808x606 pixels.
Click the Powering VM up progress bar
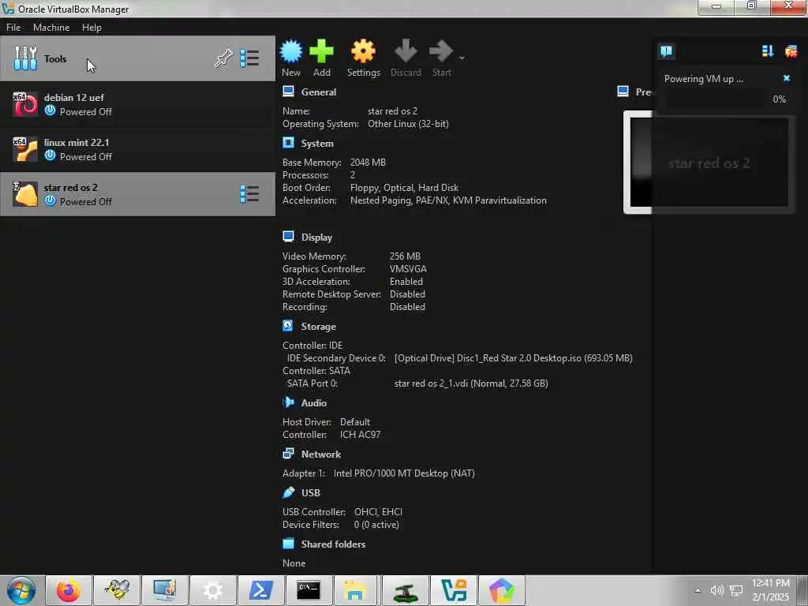[715, 99]
